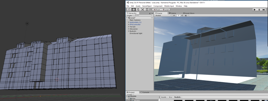Click the Pause button
The image size is (268, 101).
259,10
